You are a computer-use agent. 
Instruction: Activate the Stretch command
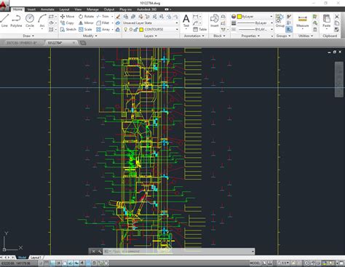68,29
